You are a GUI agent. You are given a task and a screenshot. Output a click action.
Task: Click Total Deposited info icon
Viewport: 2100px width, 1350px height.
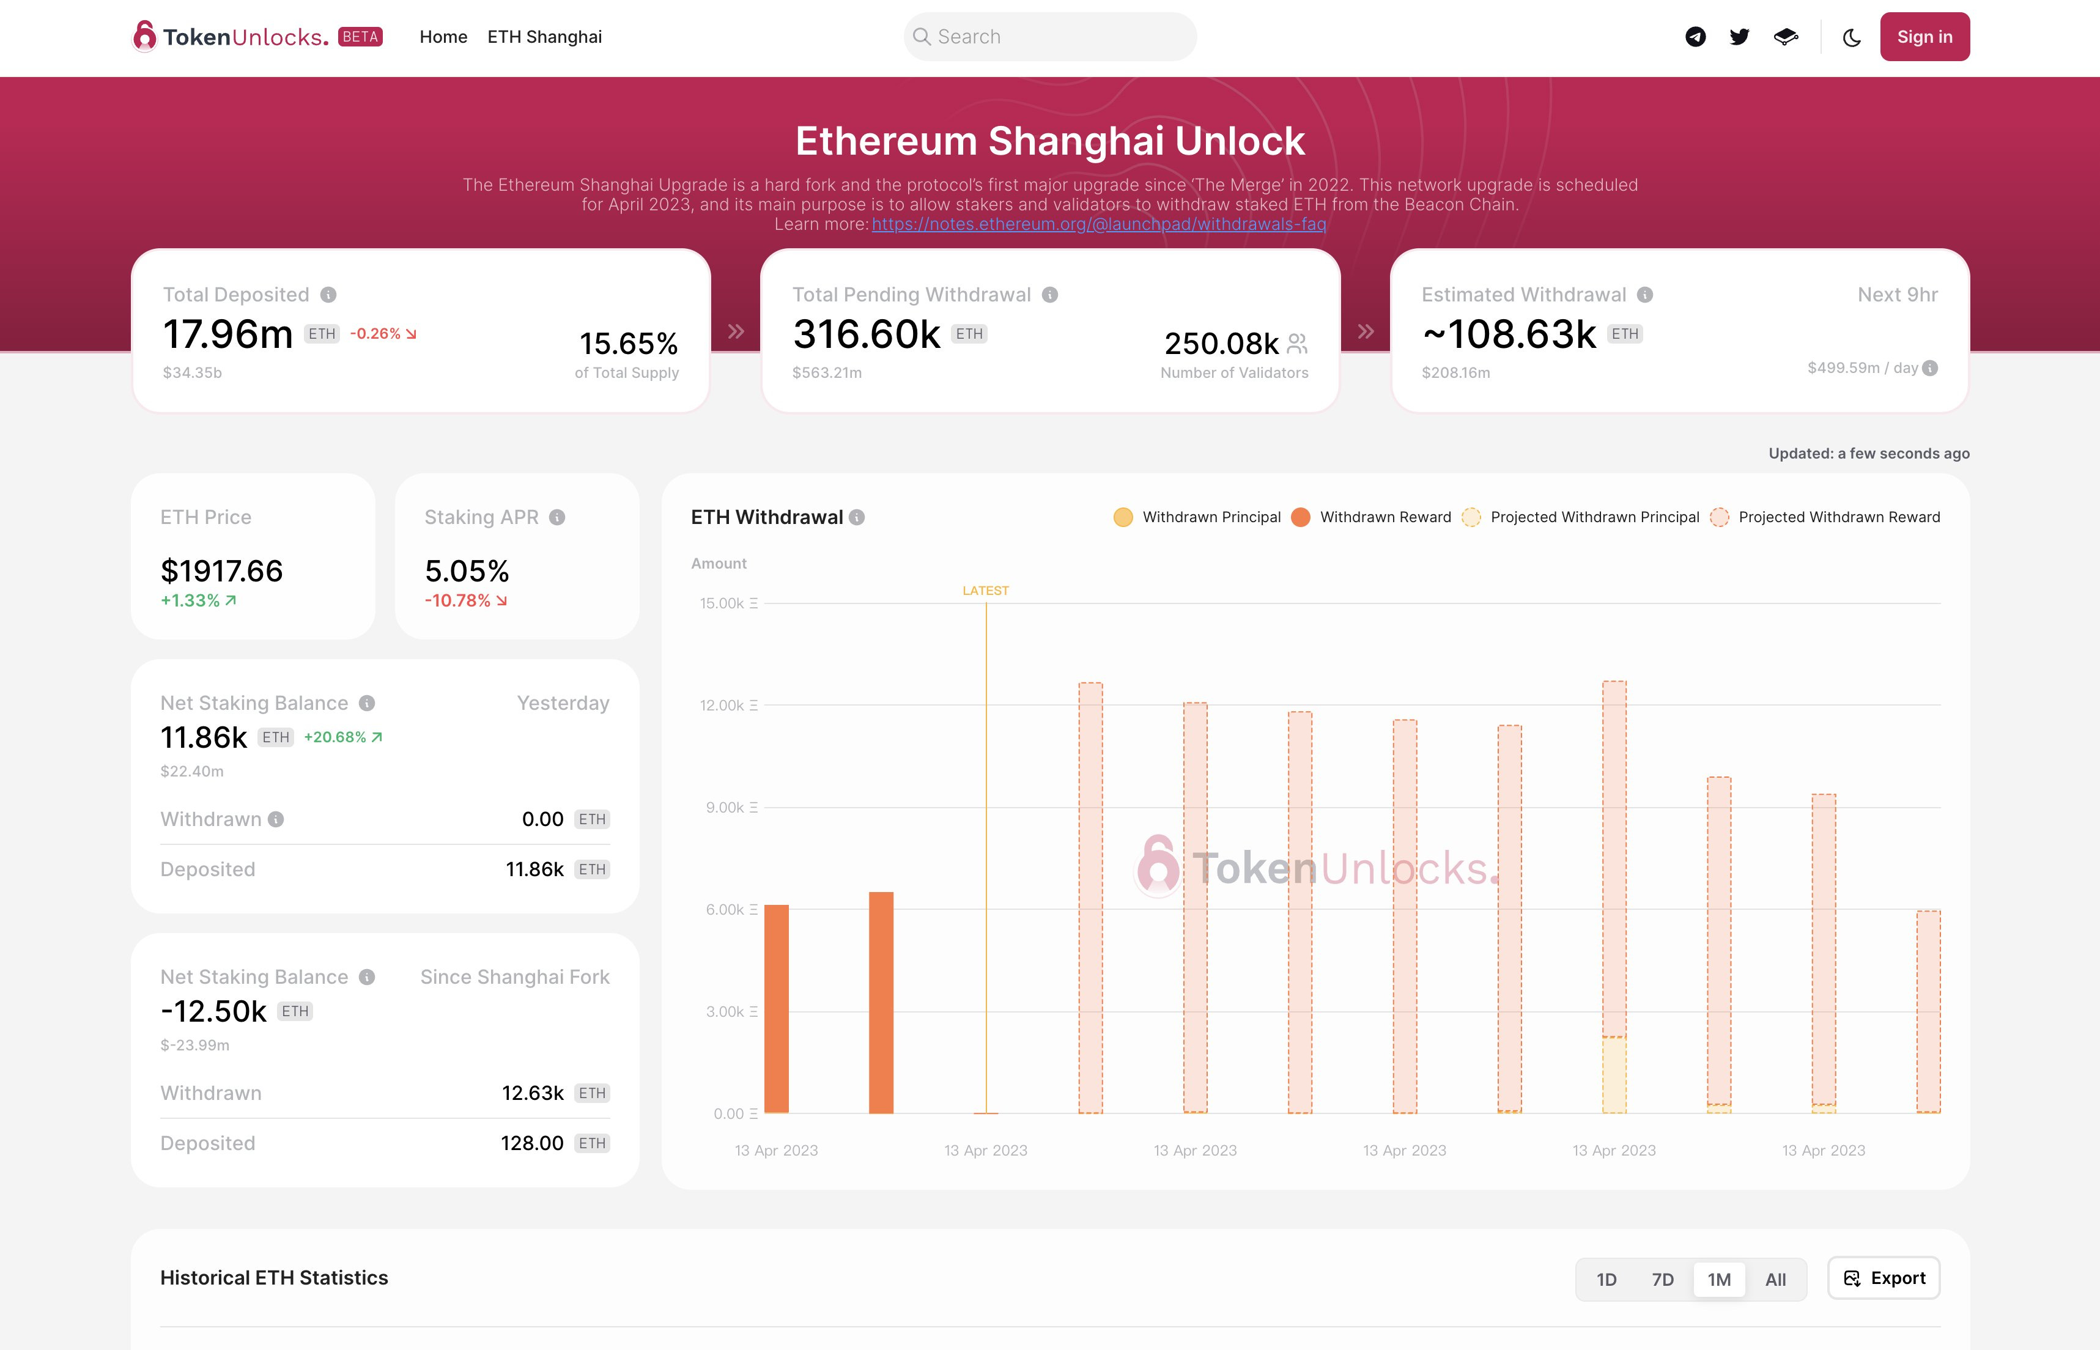point(329,295)
